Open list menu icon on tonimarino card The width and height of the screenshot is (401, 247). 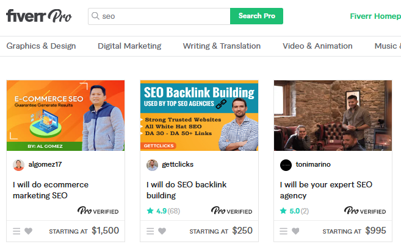[x=283, y=231]
